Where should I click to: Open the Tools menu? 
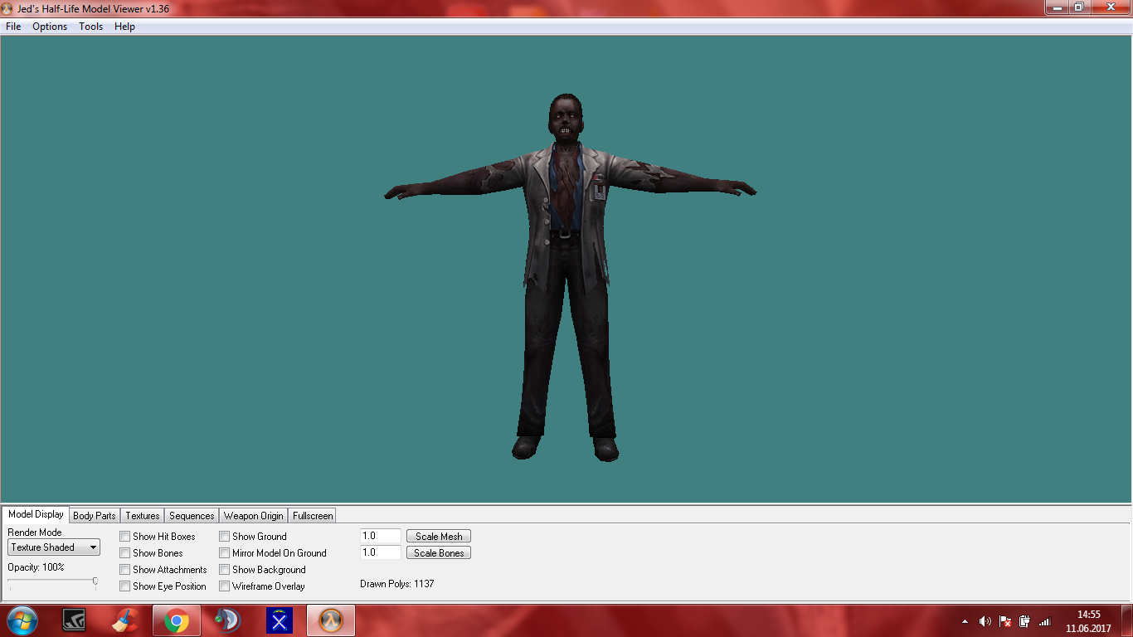[x=91, y=27]
